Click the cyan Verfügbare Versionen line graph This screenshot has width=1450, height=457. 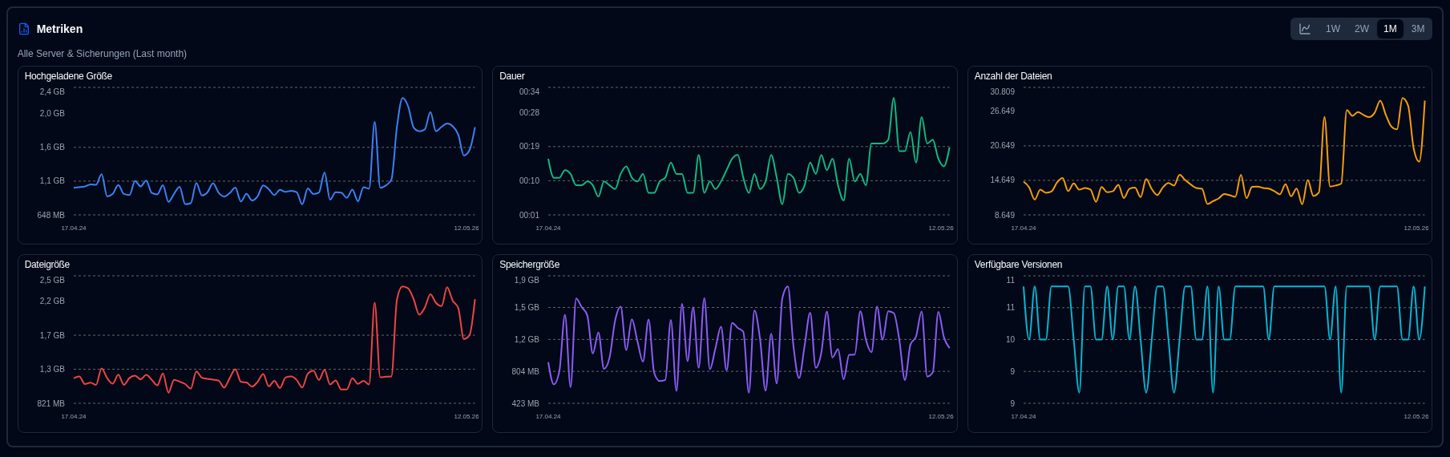tap(1224, 339)
